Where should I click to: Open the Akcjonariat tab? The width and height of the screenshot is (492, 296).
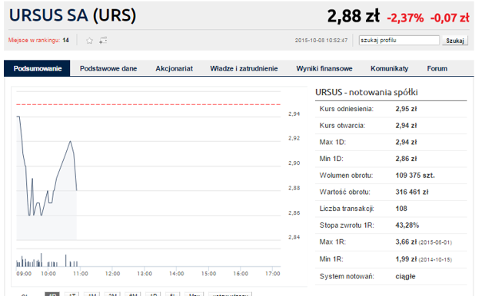point(175,68)
